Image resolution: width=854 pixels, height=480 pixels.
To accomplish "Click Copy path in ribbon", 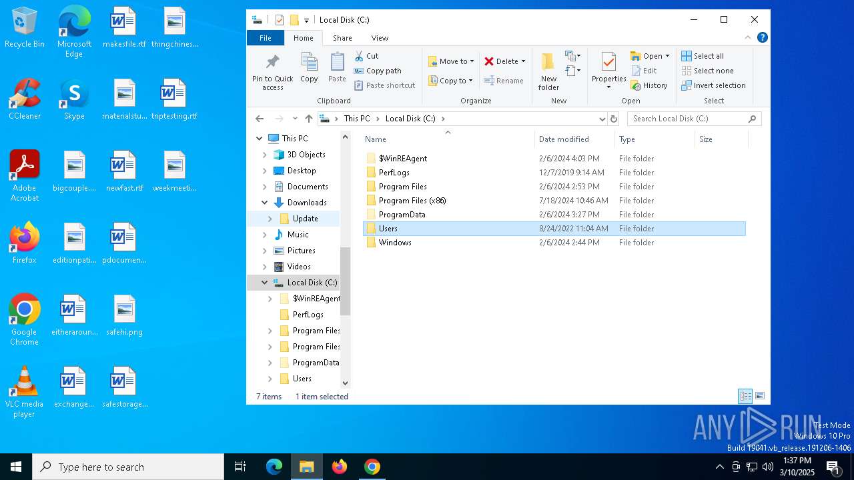I will point(378,71).
